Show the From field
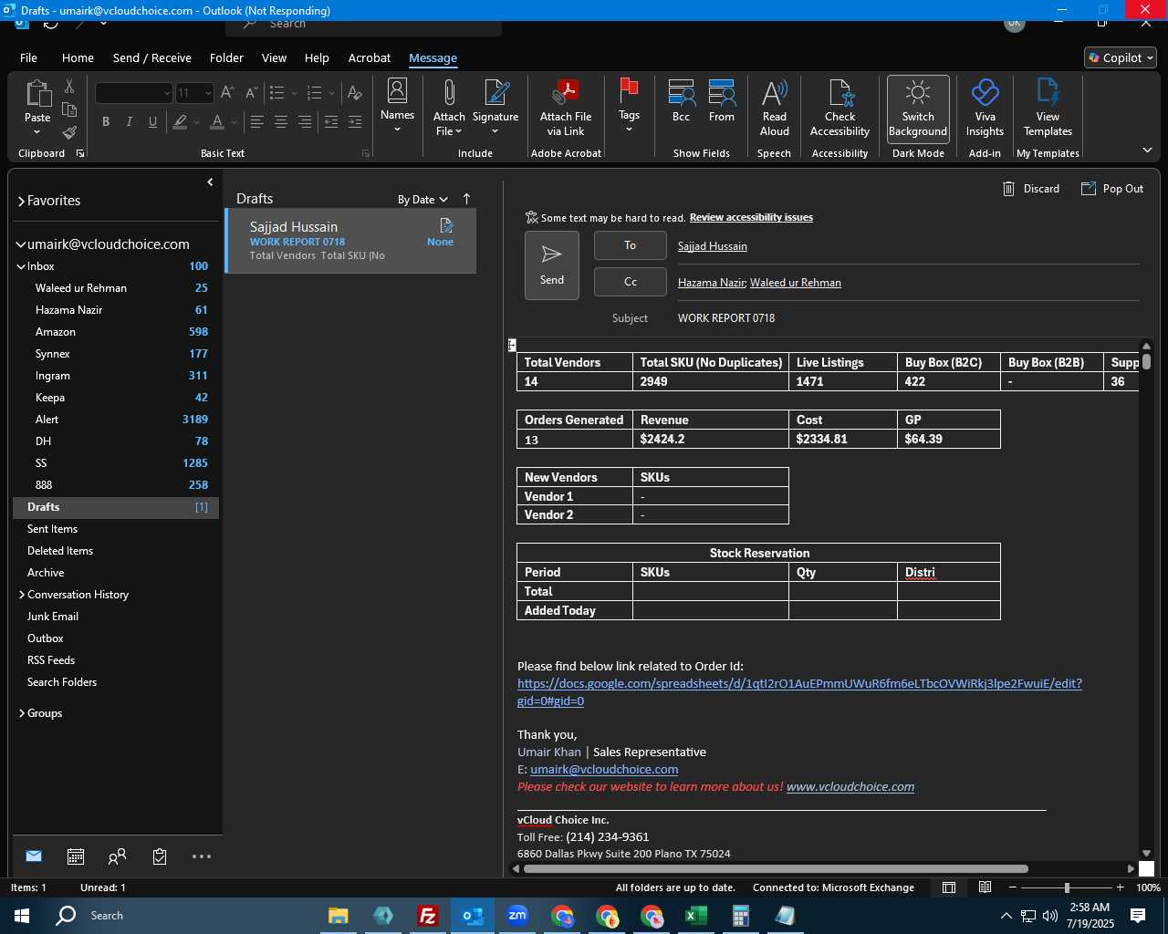 point(722,102)
